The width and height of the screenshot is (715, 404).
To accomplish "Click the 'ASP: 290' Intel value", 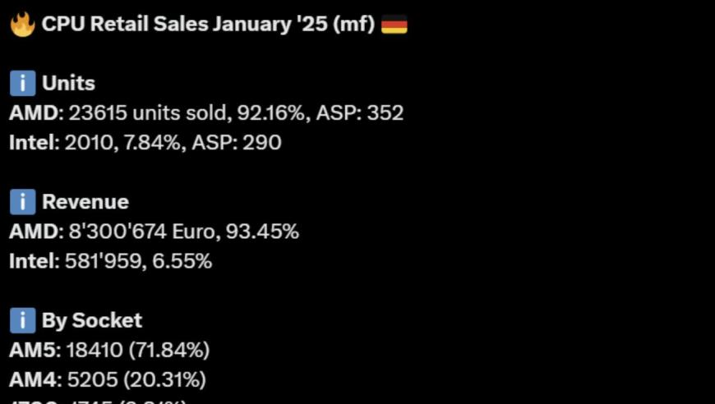I will pos(237,143).
